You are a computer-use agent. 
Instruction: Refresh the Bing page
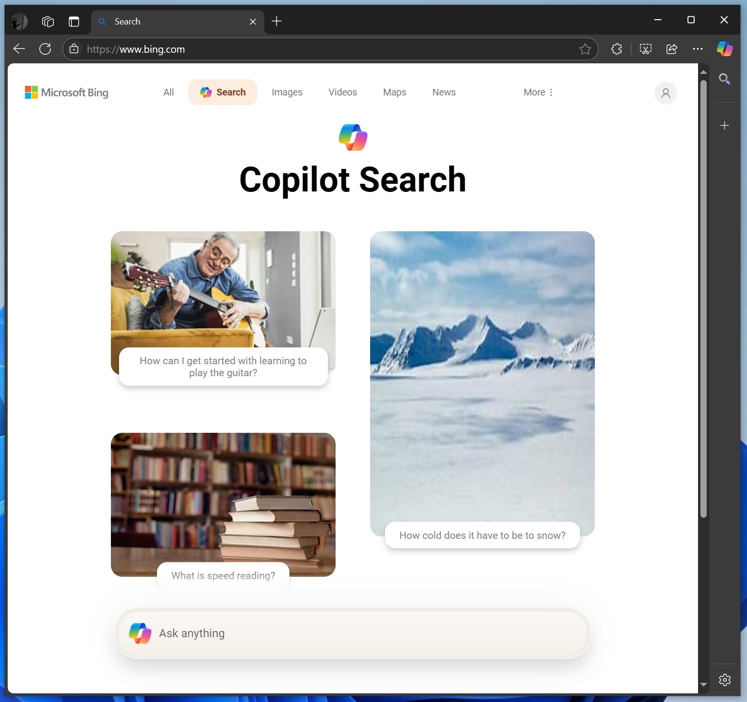click(45, 49)
